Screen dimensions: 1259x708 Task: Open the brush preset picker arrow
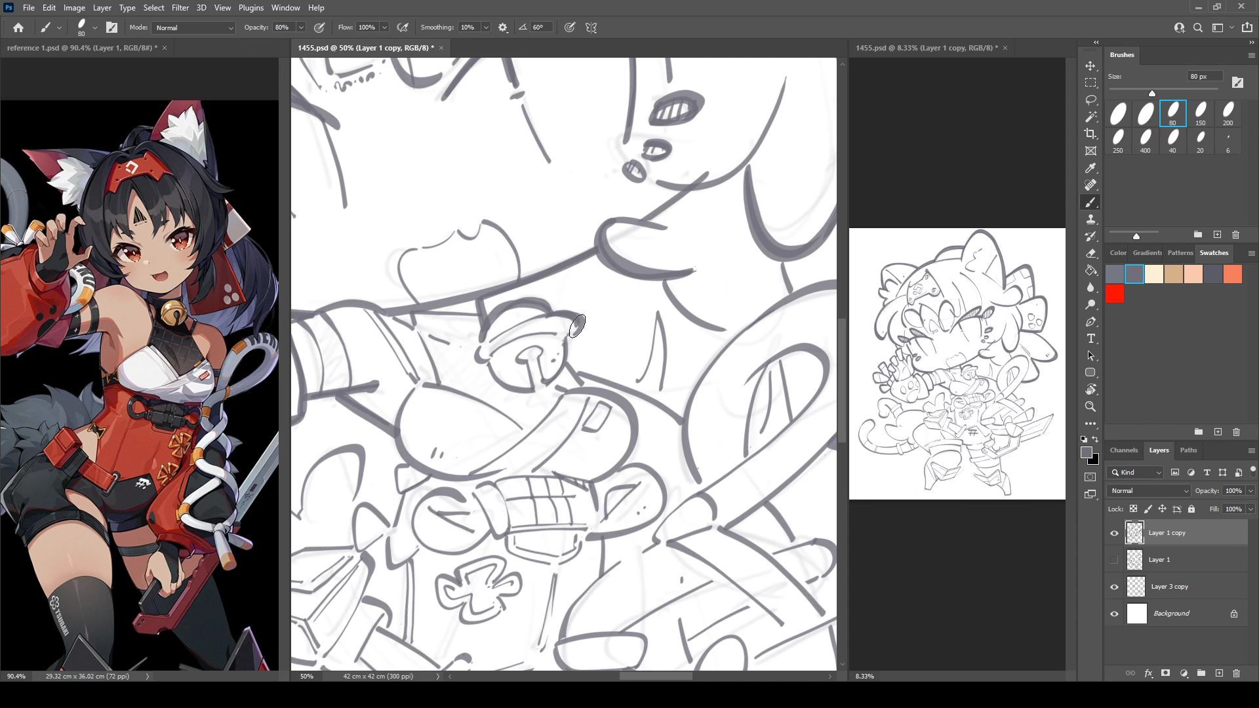tap(95, 28)
